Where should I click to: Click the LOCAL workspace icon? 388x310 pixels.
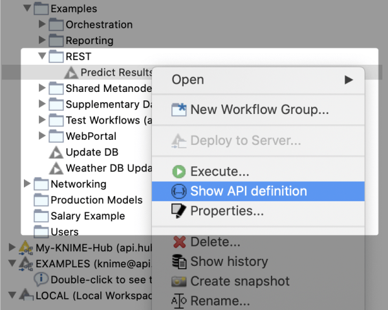tap(26, 295)
